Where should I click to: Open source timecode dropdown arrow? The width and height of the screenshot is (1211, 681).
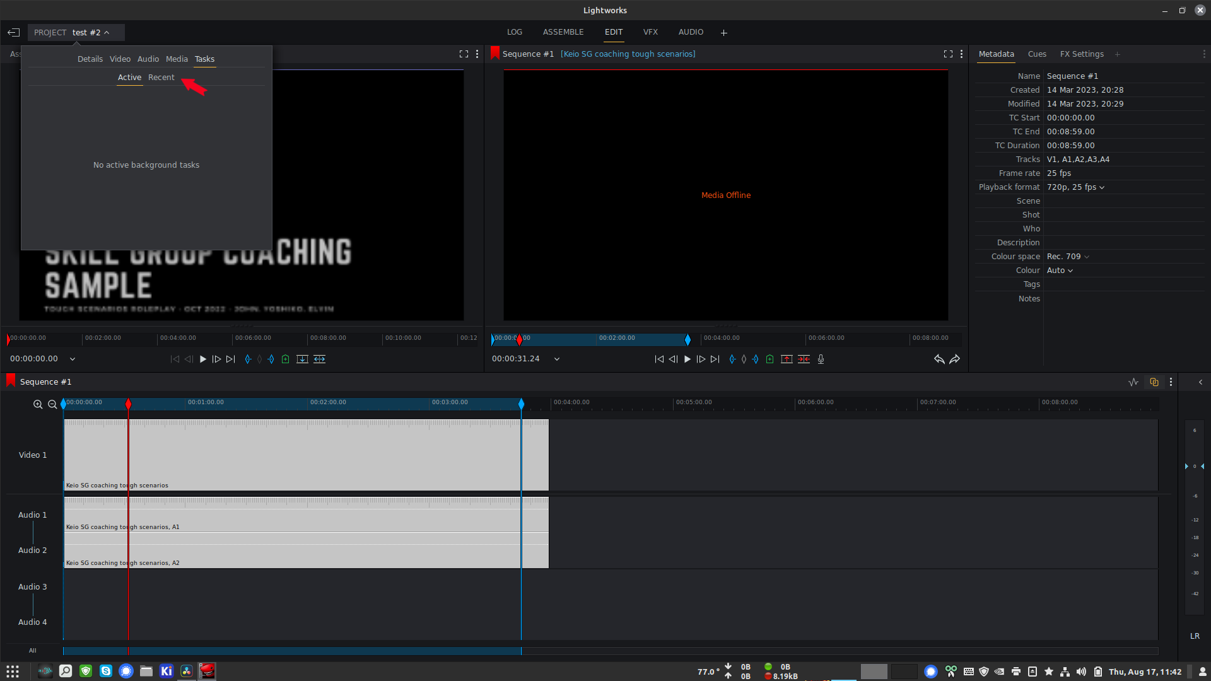pyautogui.click(x=73, y=359)
